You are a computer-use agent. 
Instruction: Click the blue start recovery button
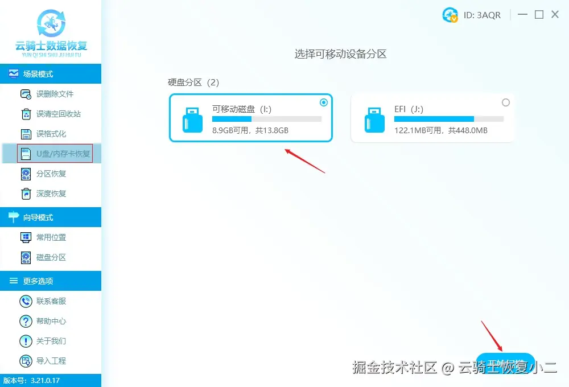click(x=505, y=363)
